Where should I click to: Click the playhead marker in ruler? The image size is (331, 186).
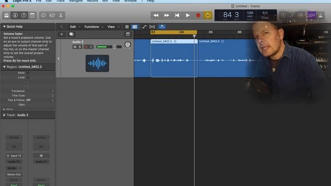tap(194, 36)
